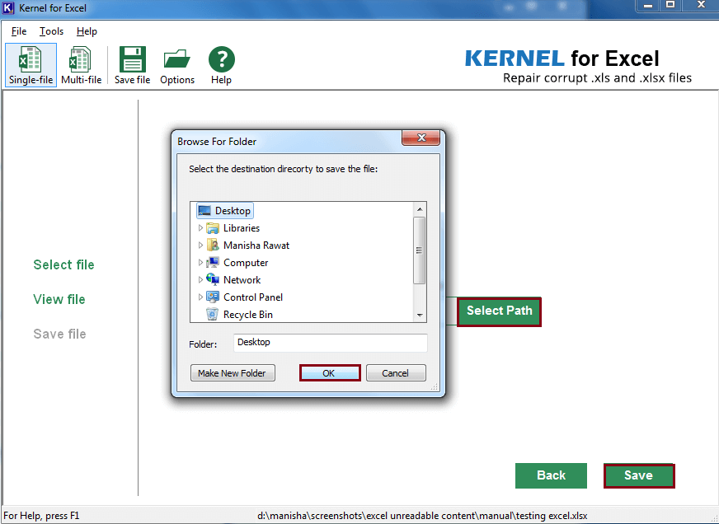This screenshot has width=719, height=524.
Task: Expand the Control Panel node
Action: tap(200, 297)
